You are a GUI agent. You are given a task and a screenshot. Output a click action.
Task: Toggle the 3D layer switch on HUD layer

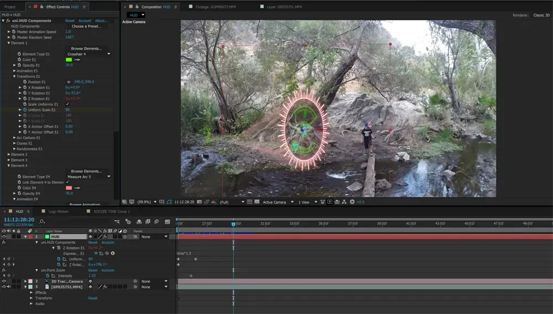[124, 237]
